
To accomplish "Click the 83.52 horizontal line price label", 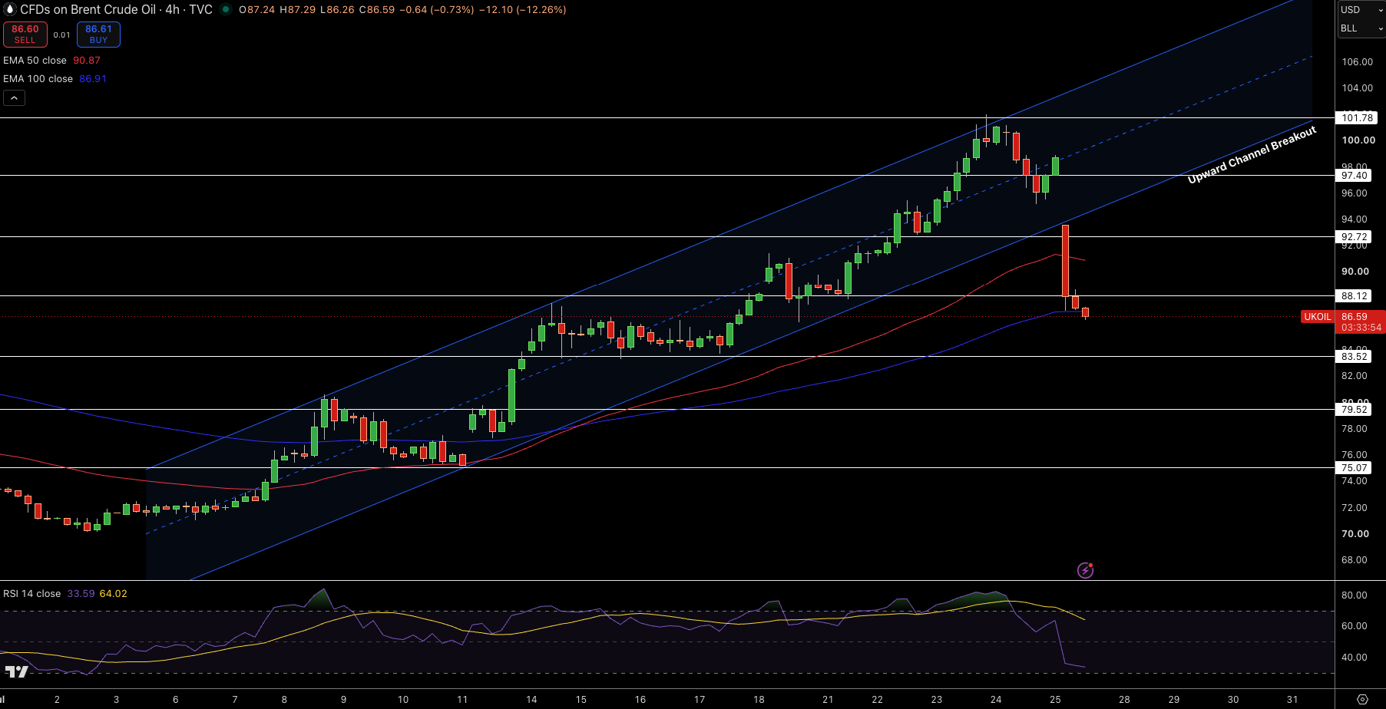I will [x=1355, y=357].
